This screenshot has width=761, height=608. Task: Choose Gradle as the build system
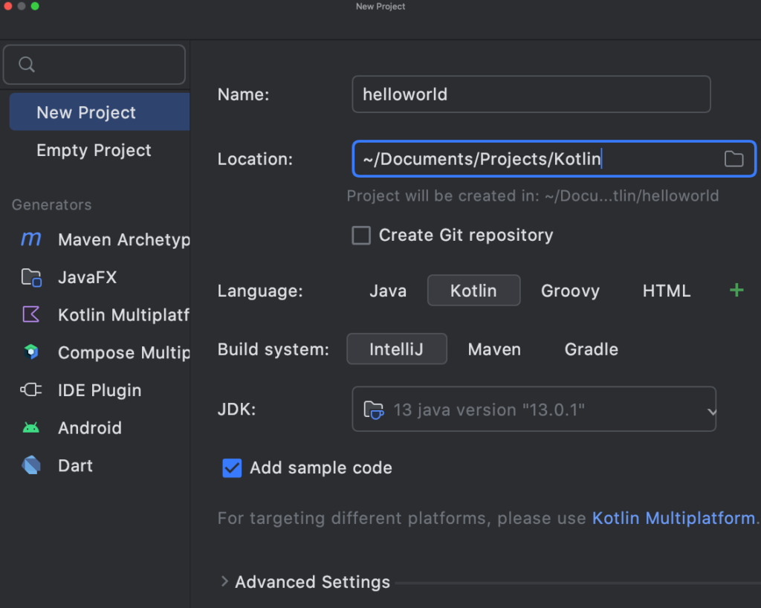pos(591,349)
